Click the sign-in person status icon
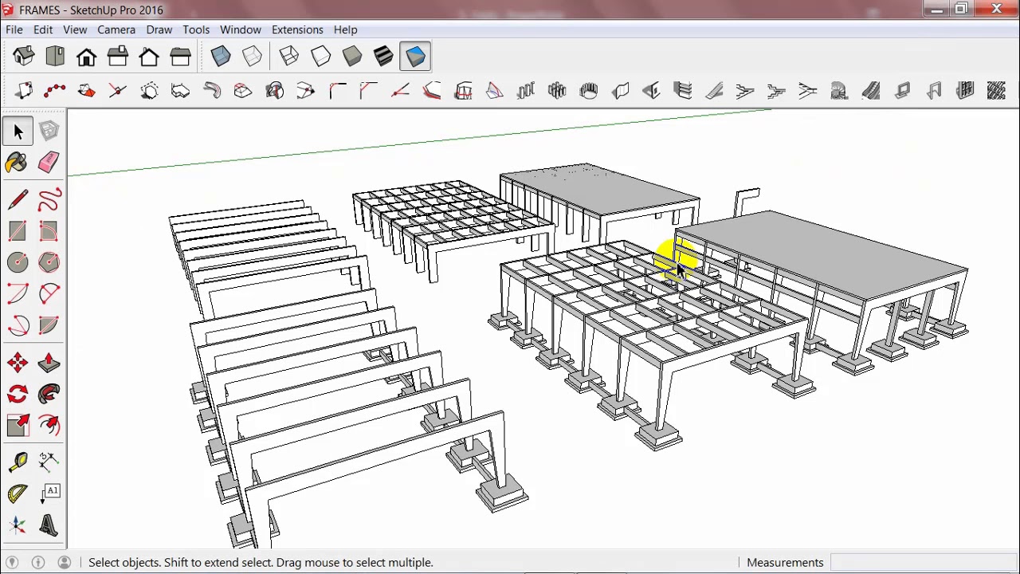 [65, 563]
